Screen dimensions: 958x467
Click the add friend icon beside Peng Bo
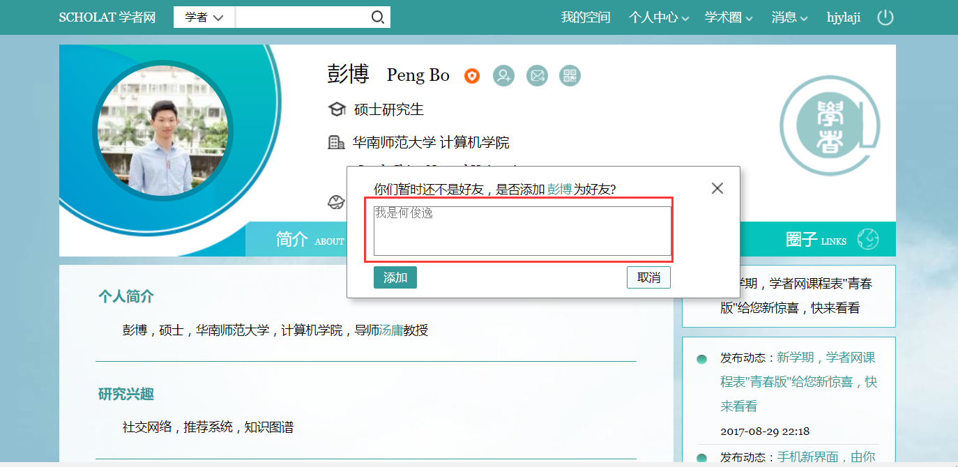pyautogui.click(x=503, y=75)
